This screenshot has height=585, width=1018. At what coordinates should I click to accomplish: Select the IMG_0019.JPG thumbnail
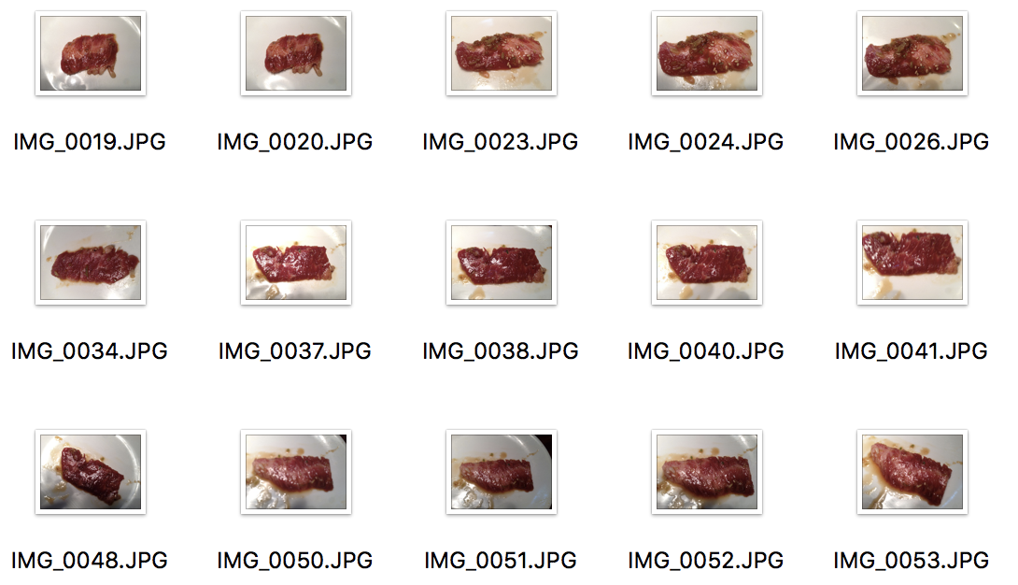tap(91, 53)
